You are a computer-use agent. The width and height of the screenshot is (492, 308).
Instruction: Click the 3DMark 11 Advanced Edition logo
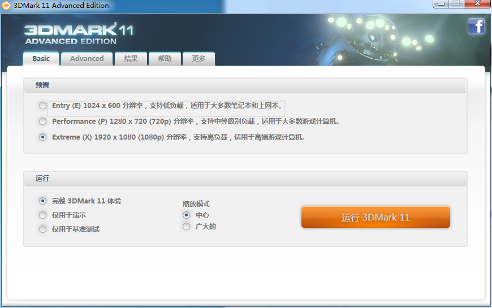pos(79,34)
